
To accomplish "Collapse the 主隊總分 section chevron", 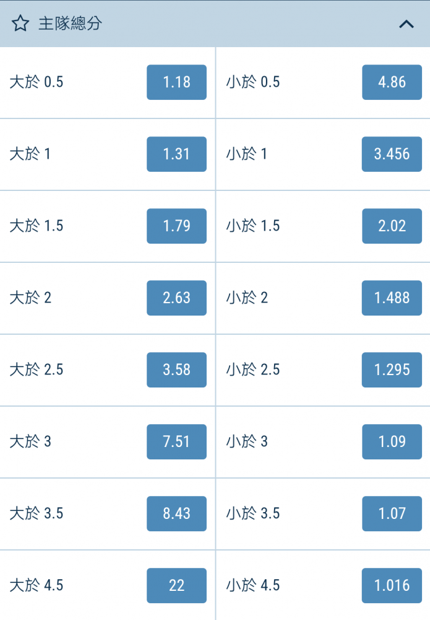I will [x=406, y=24].
